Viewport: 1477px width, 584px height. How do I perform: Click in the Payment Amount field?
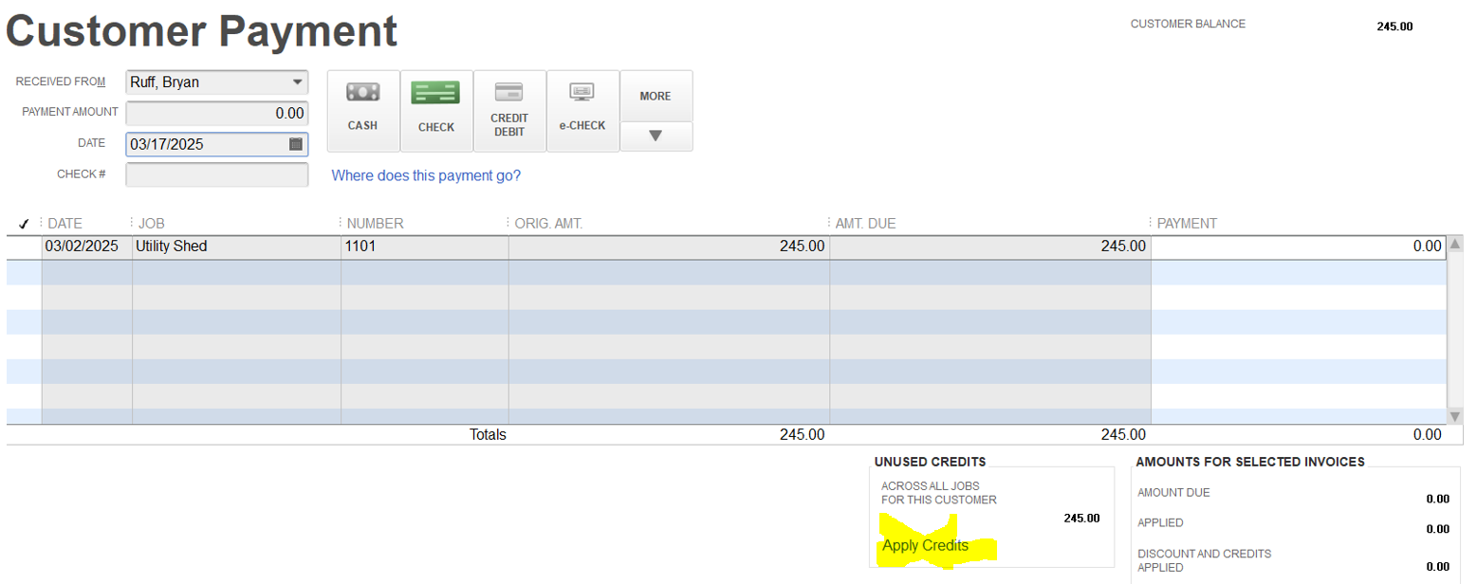216,114
